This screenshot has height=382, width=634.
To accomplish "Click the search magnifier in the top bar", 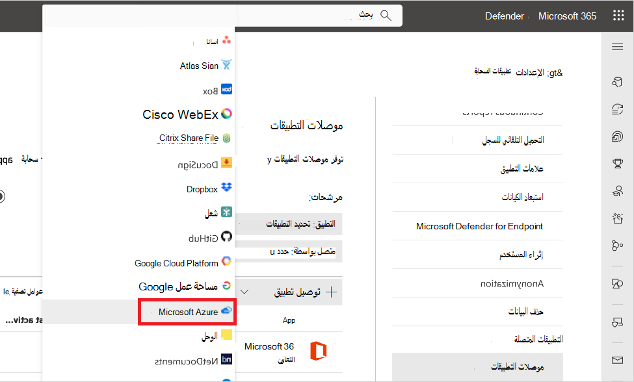I will [386, 15].
